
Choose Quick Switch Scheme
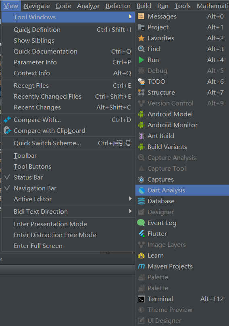(68, 143)
